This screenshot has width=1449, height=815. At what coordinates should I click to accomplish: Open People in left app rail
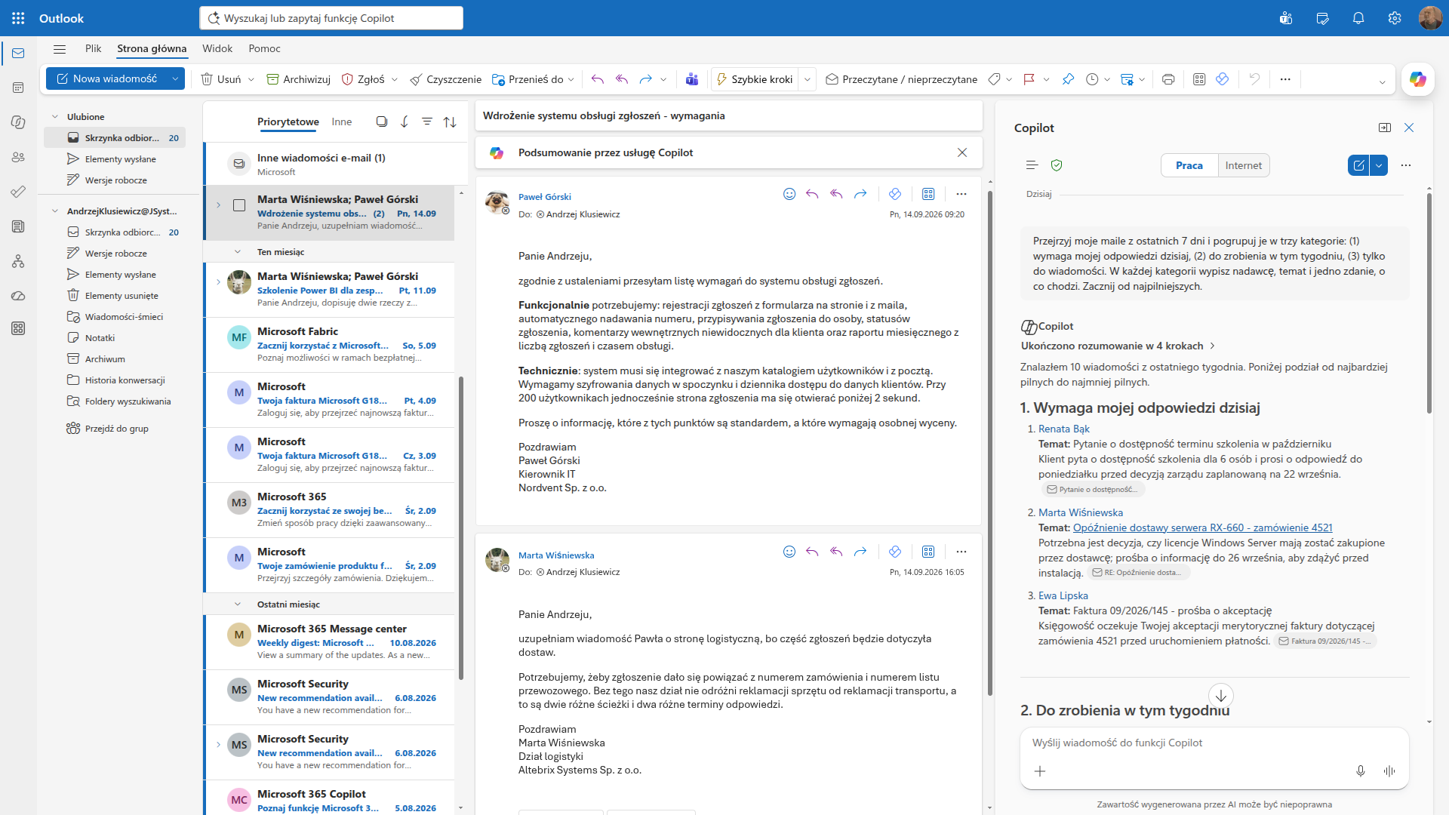tap(18, 157)
